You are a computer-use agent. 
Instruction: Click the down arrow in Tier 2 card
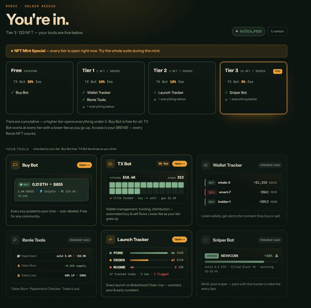click(155, 99)
